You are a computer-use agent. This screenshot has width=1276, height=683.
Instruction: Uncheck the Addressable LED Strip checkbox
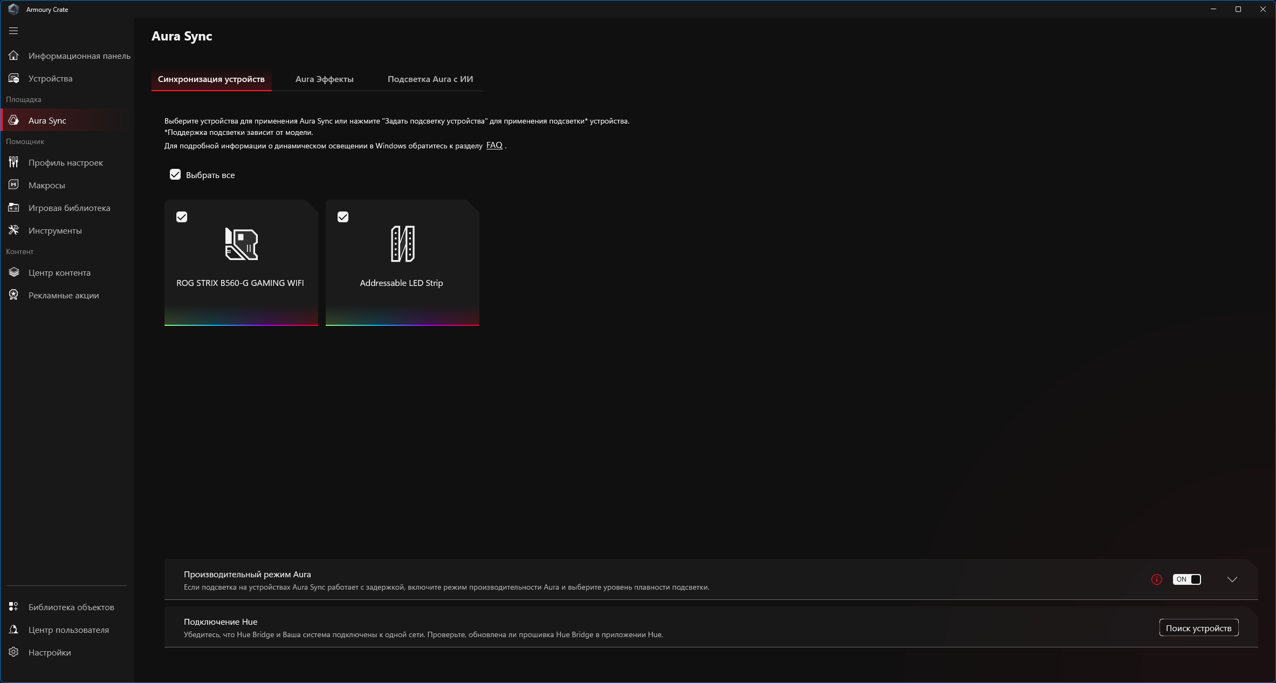343,217
